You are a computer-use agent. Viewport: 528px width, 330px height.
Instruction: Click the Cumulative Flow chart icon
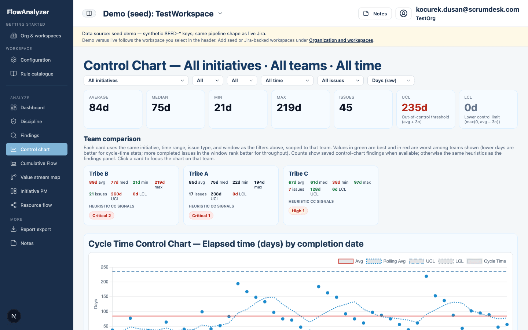[14, 163]
